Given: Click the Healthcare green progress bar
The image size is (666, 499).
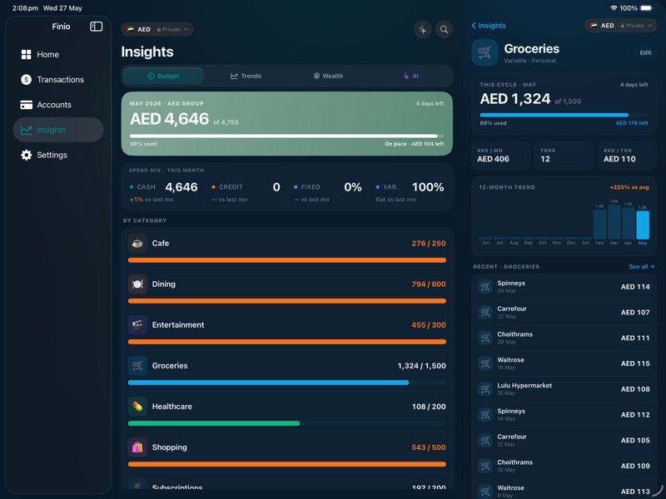Looking at the screenshot, I should 286,423.
